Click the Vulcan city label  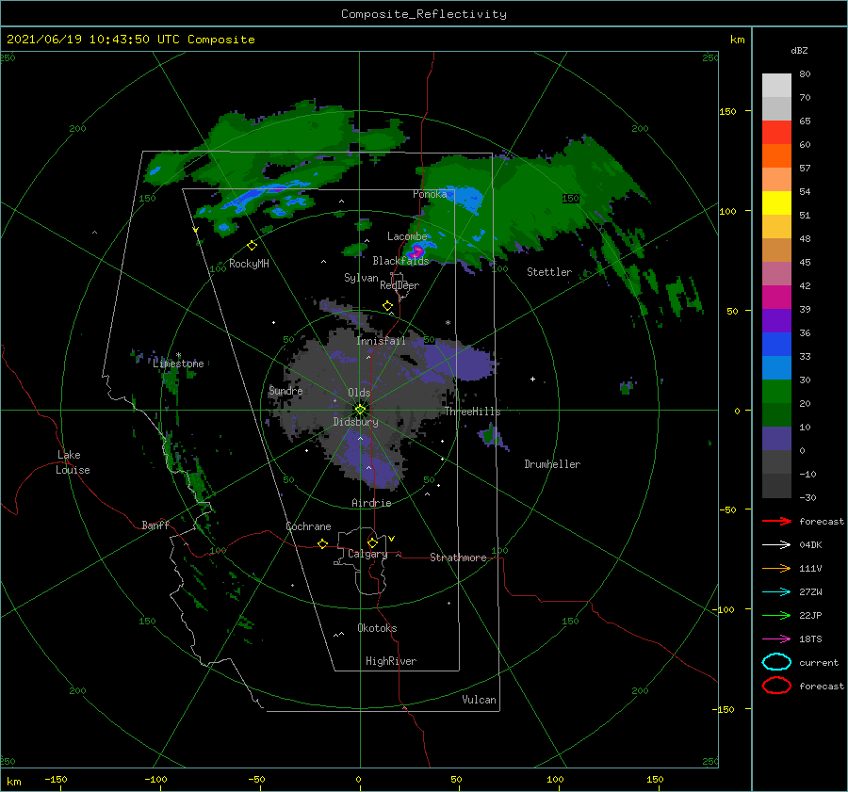[479, 700]
